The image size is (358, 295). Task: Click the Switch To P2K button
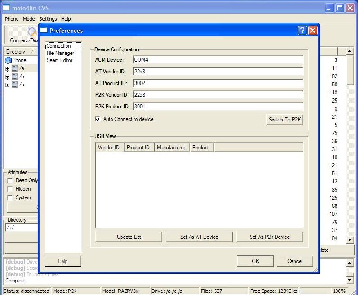pos(285,120)
